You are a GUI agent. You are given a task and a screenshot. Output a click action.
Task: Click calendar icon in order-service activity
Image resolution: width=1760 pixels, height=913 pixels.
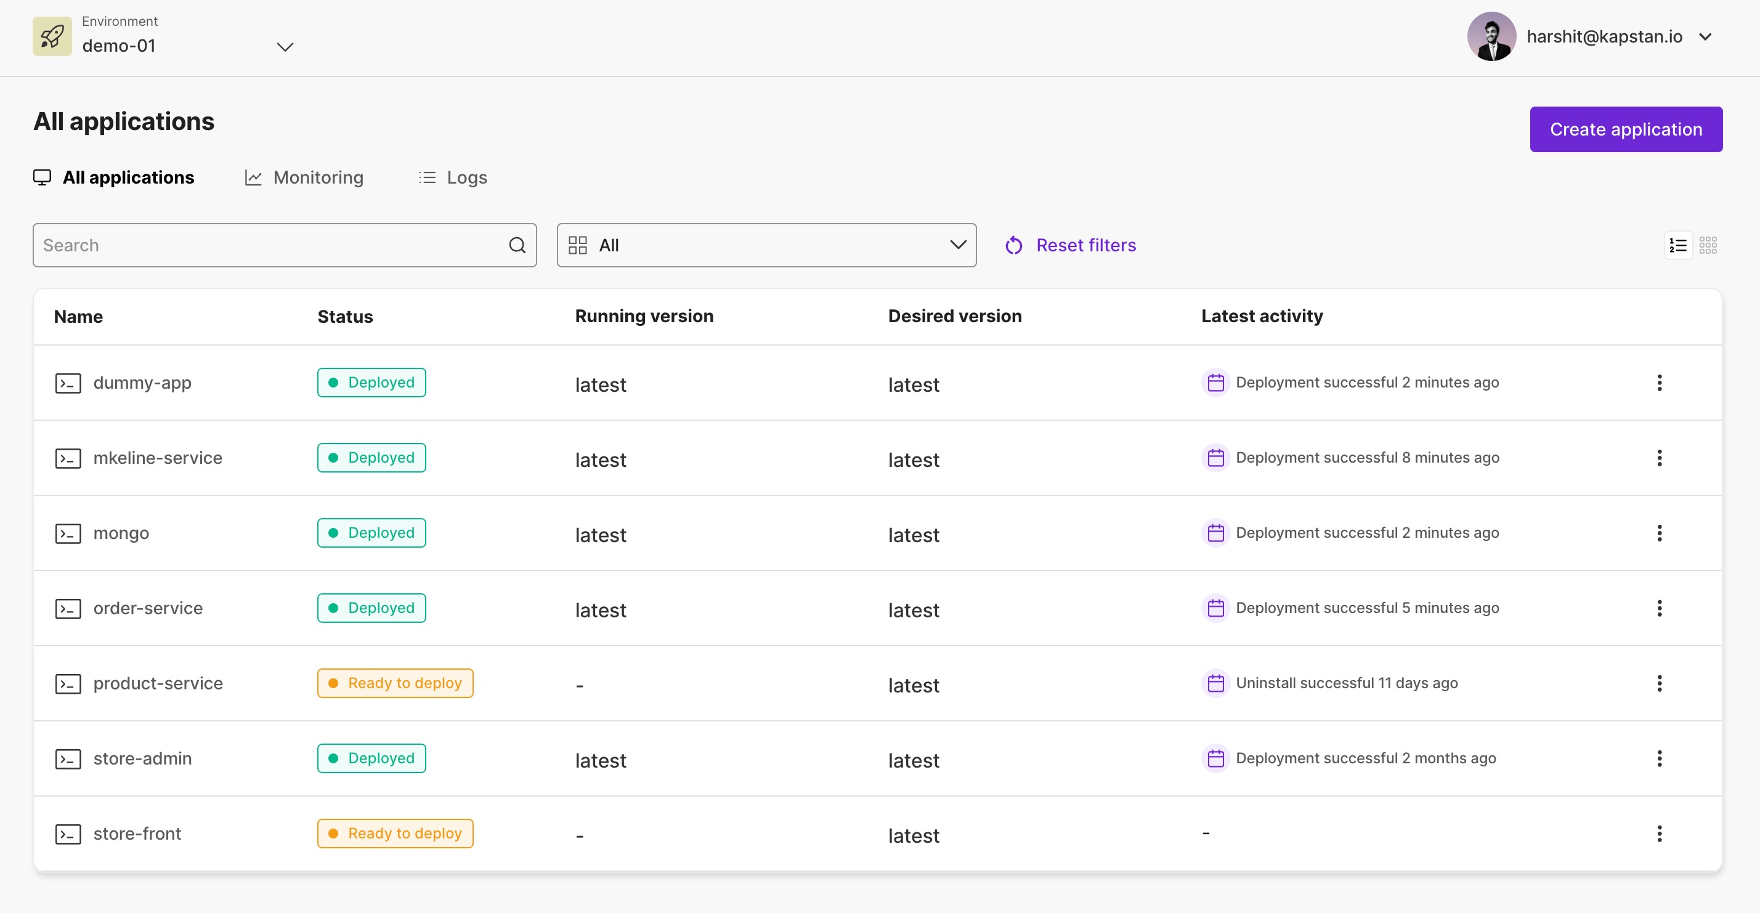click(x=1215, y=608)
